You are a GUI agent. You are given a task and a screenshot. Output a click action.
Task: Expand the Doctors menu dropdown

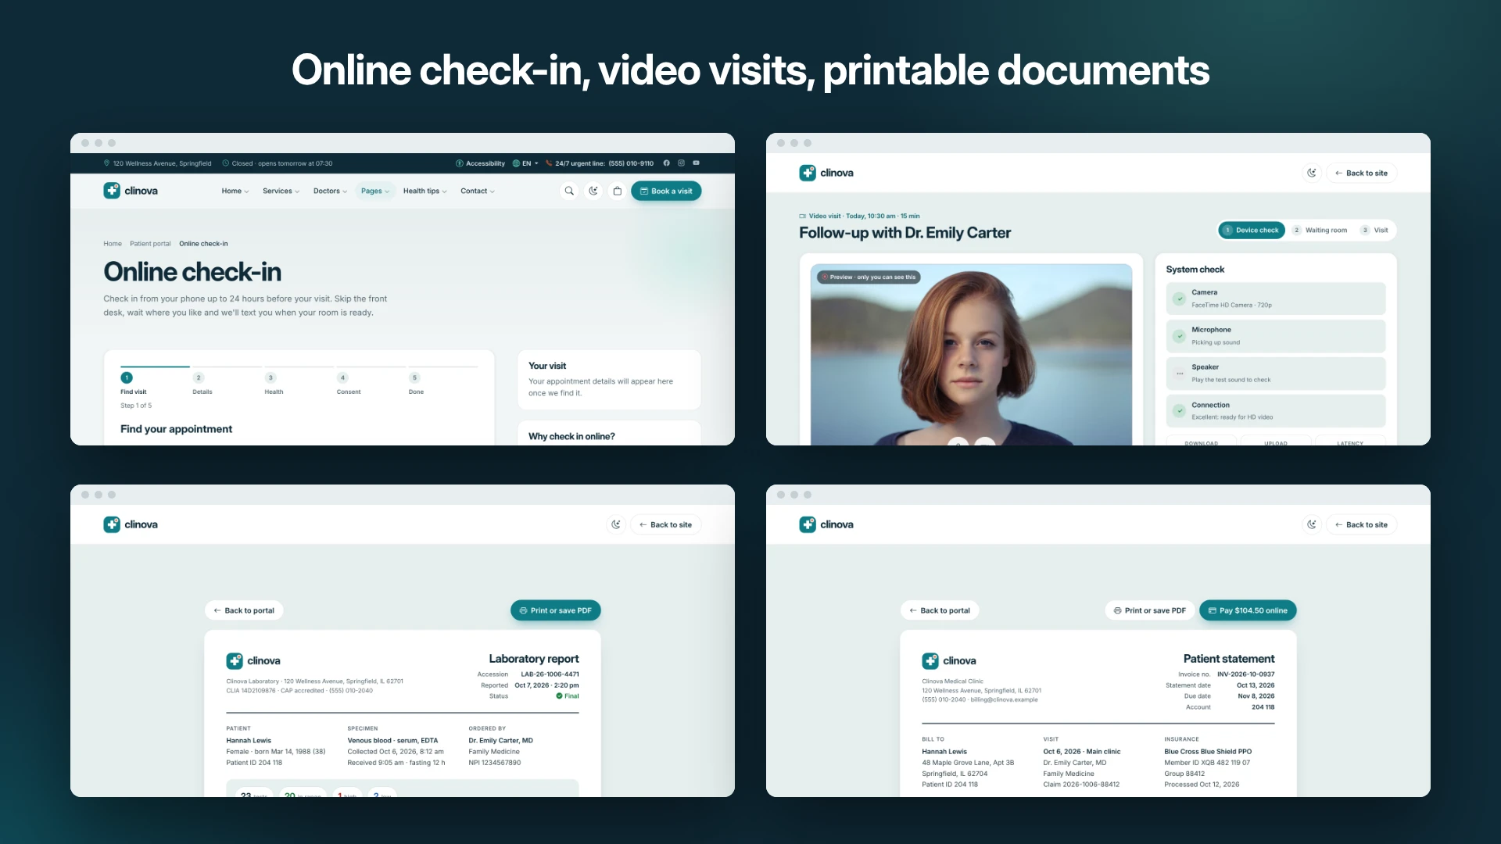330,191
